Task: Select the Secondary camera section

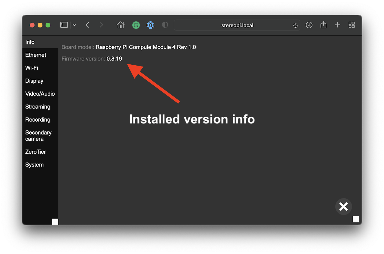Action: tap(38, 136)
